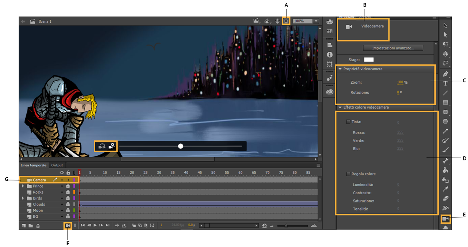Screen dimensions: 468x247
Task: Open the timeline panel options menu
Action: pos(318,165)
